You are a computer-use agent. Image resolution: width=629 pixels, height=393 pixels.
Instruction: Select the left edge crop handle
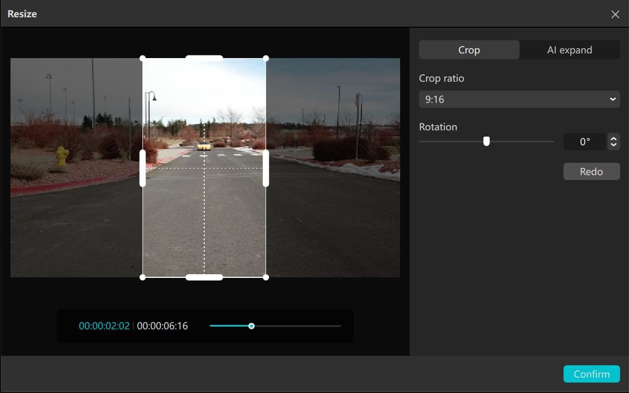click(x=142, y=168)
